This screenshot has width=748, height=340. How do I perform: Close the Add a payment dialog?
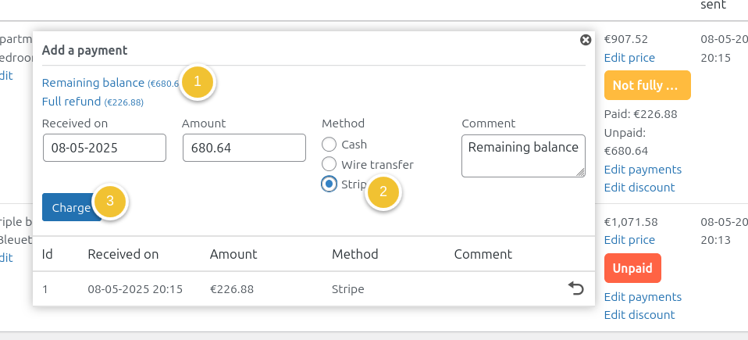pyautogui.click(x=585, y=40)
